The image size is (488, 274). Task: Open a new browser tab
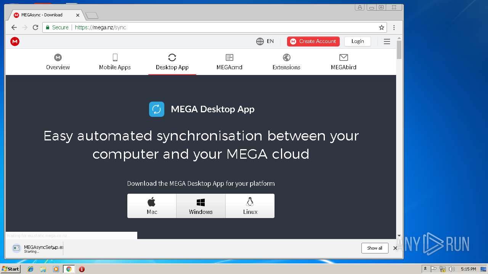pyautogui.click(x=92, y=15)
